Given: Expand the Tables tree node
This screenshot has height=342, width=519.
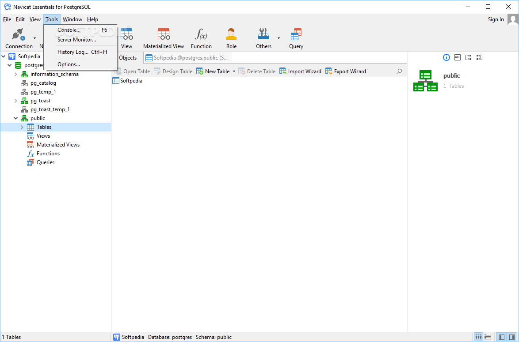Looking at the screenshot, I should click(x=22, y=127).
